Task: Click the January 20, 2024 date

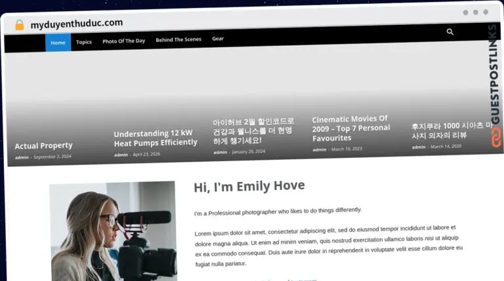Action: click(249, 151)
